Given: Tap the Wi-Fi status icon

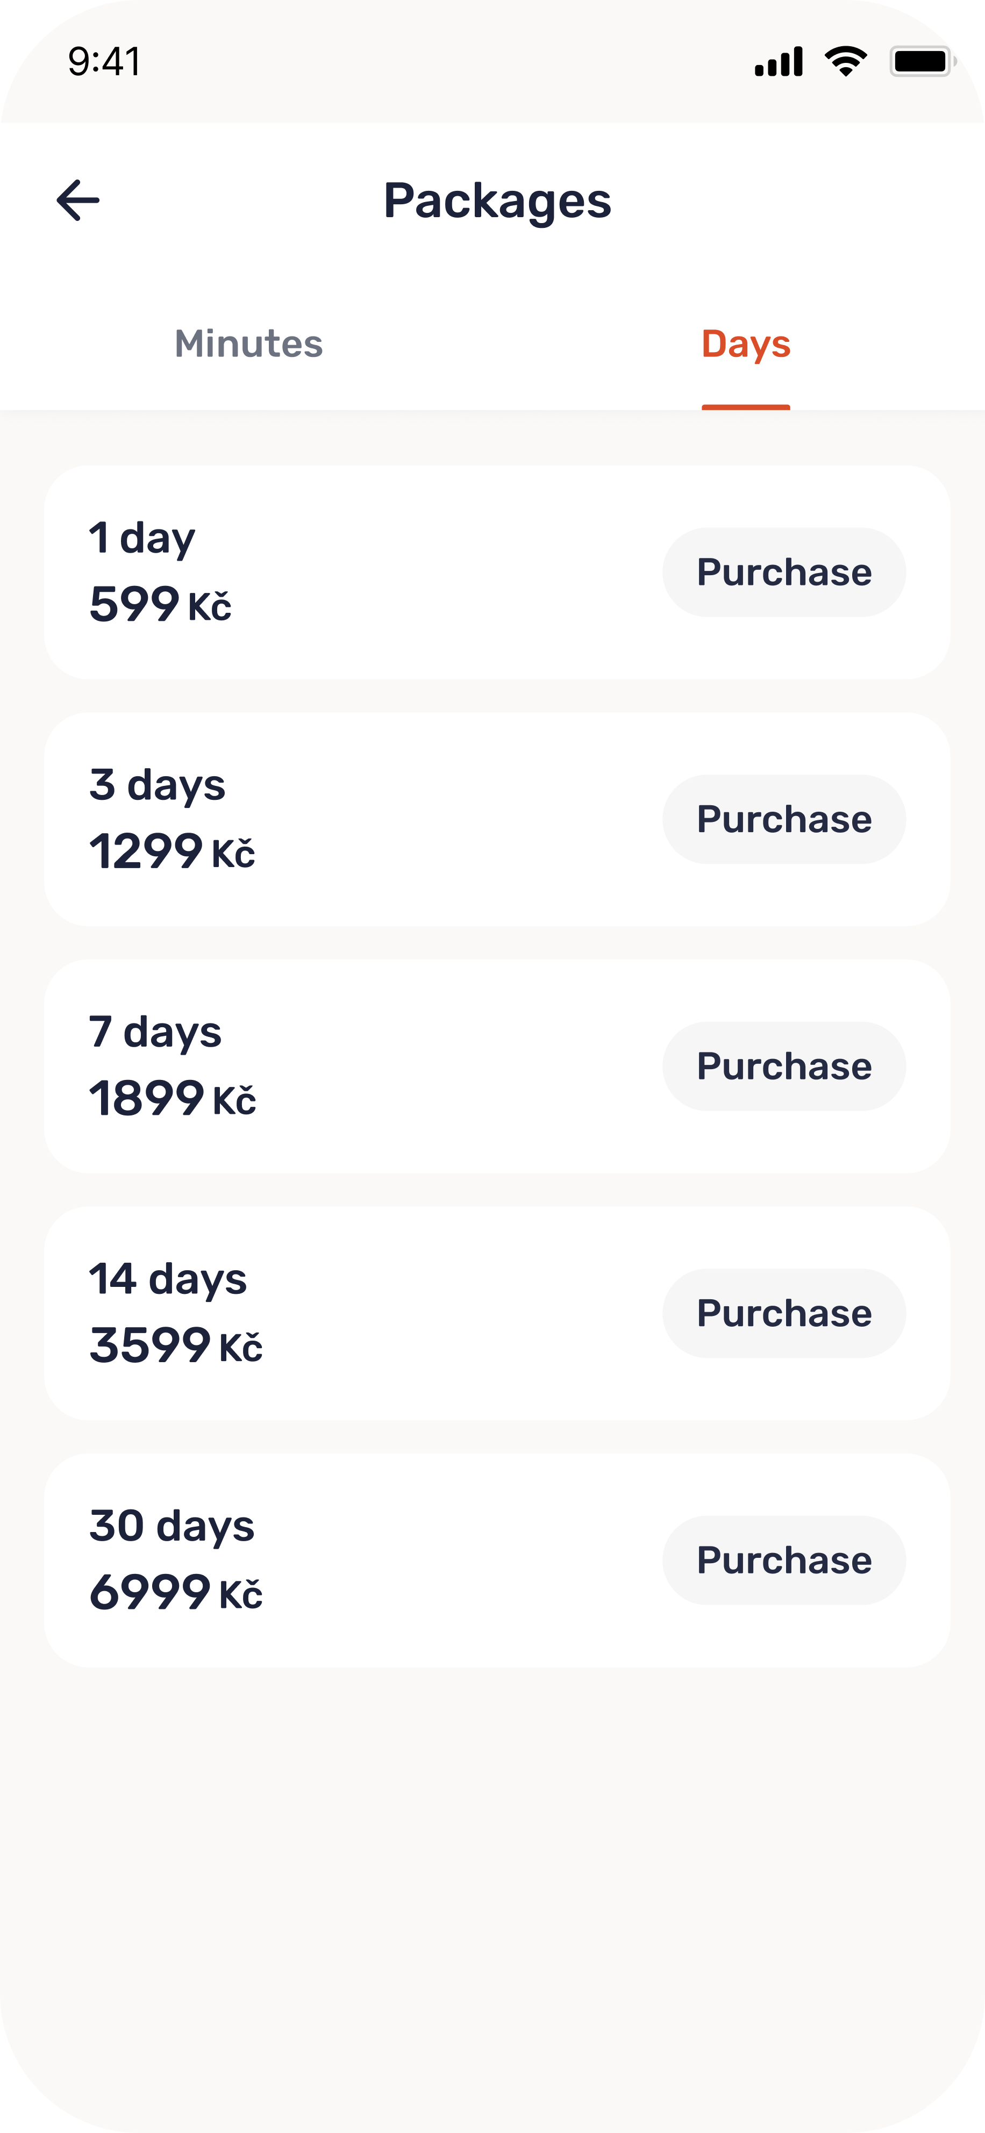Looking at the screenshot, I should [846, 62].
